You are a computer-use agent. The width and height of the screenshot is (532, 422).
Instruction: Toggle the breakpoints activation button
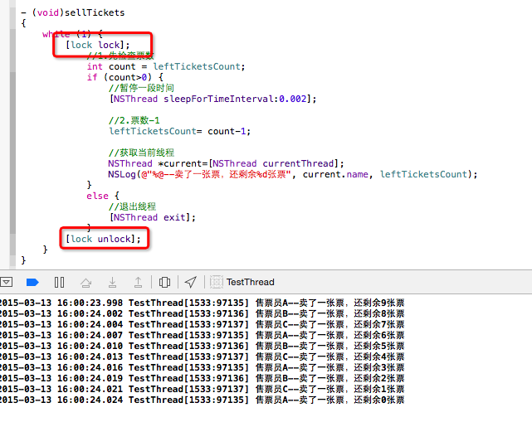pyautogui.click(x=33, y=282)
